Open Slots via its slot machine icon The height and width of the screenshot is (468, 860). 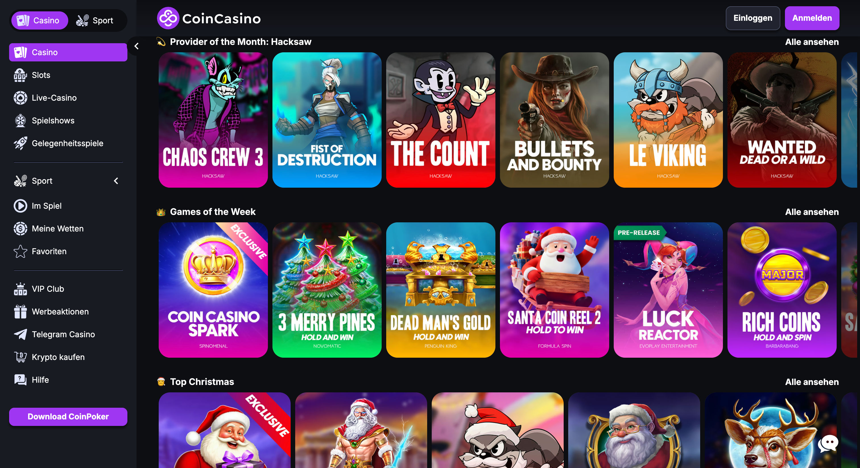click(20, 75)
